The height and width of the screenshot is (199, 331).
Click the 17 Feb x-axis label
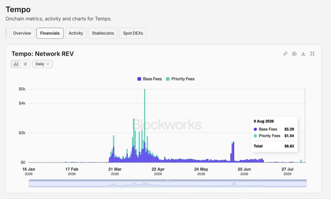click(72, 171)
